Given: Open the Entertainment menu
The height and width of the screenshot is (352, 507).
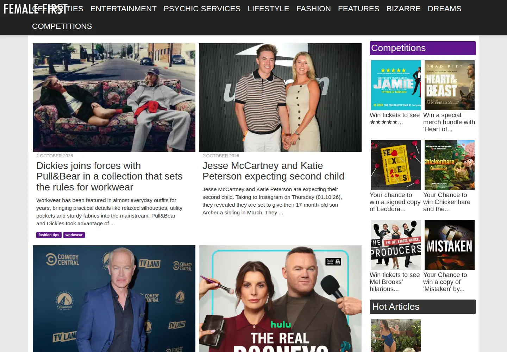Looking at the screenshot, I should [x=123, y=9].
